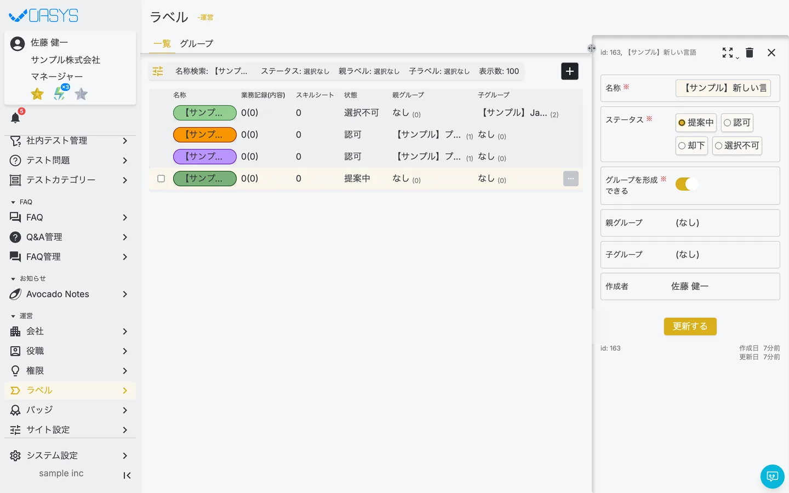
Task: Collapse the 運営 section header
Action: pyautogui.click(x=22, y=316)
